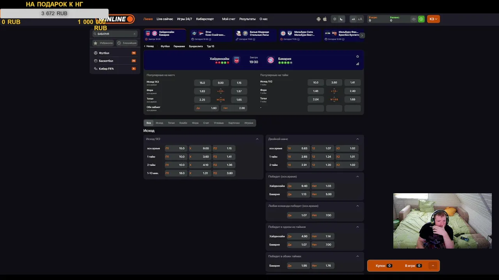Click the streamer webcam overlay
Viewport: 499px width, 280px height.
[x=442, y=221]
